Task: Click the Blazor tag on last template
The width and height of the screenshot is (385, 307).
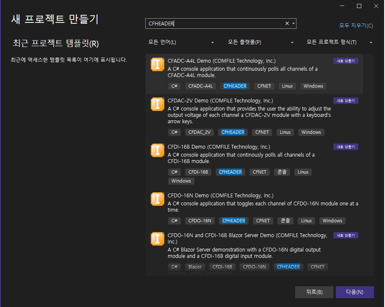Action: [195, 267]
